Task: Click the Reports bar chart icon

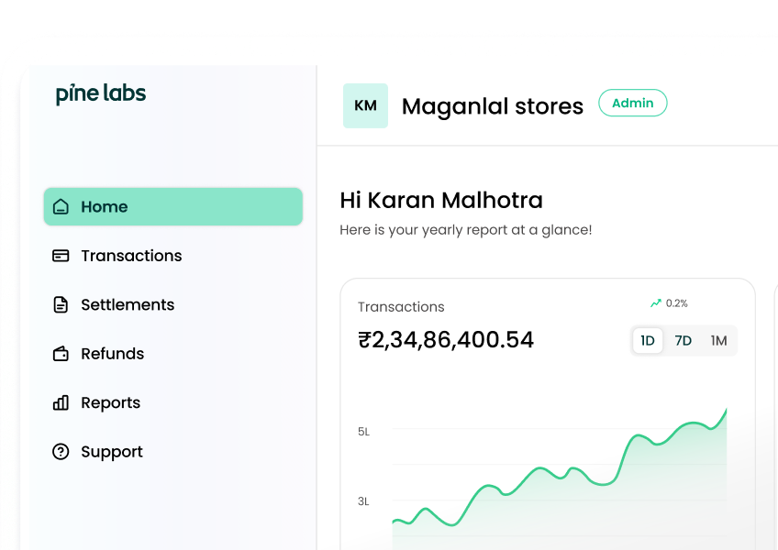Action: tap(61, 402)
